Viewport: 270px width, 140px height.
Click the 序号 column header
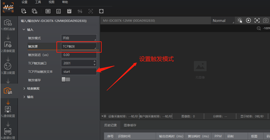pyautogui.click(x=109, y=136)
